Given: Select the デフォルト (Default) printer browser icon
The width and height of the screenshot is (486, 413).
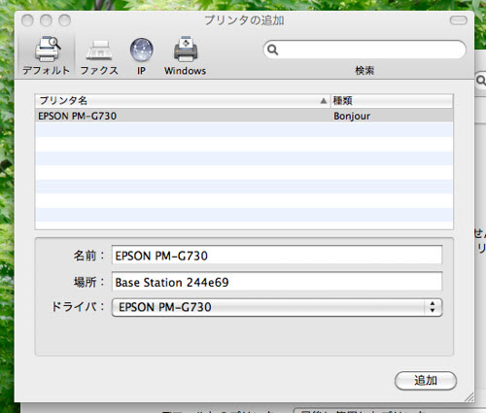Looking at the screenshot, I should coord(47,55).
